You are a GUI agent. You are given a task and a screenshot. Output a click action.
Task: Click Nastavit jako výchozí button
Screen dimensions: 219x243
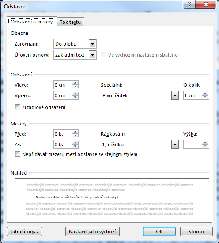click(x=92, y=232)
